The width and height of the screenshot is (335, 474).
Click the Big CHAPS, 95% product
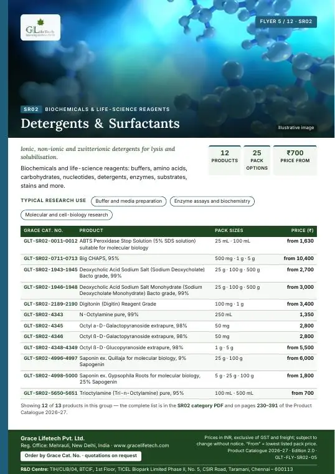click(99, 258)
